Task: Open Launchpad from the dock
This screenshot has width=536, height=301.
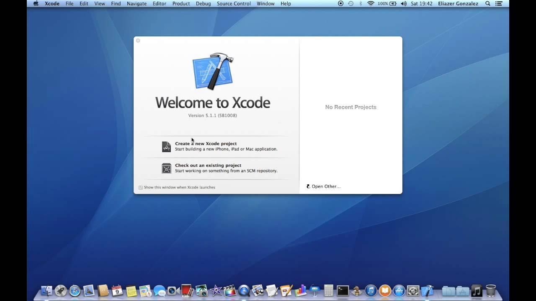Action: click(x=61, y=291)
